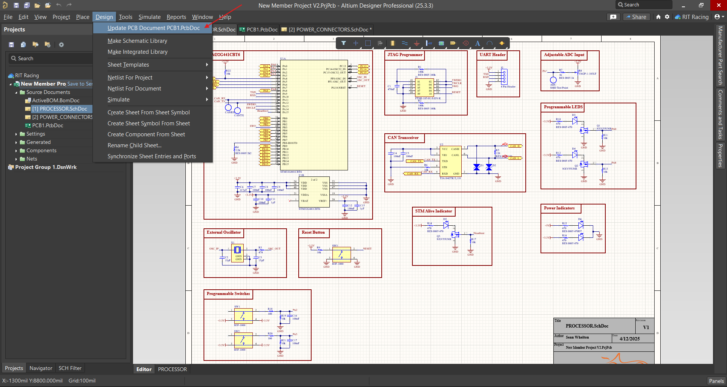Click the save icon in the Projects panel toolbar
Screen dimensions: 727x387
coord(11,45)
